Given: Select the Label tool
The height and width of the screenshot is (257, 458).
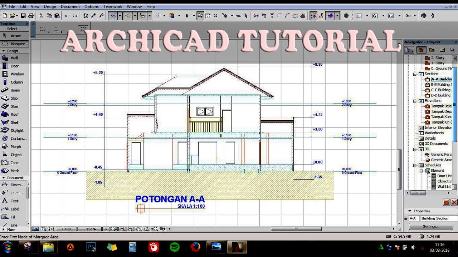Looking at the screenshot, I should 14,209.
